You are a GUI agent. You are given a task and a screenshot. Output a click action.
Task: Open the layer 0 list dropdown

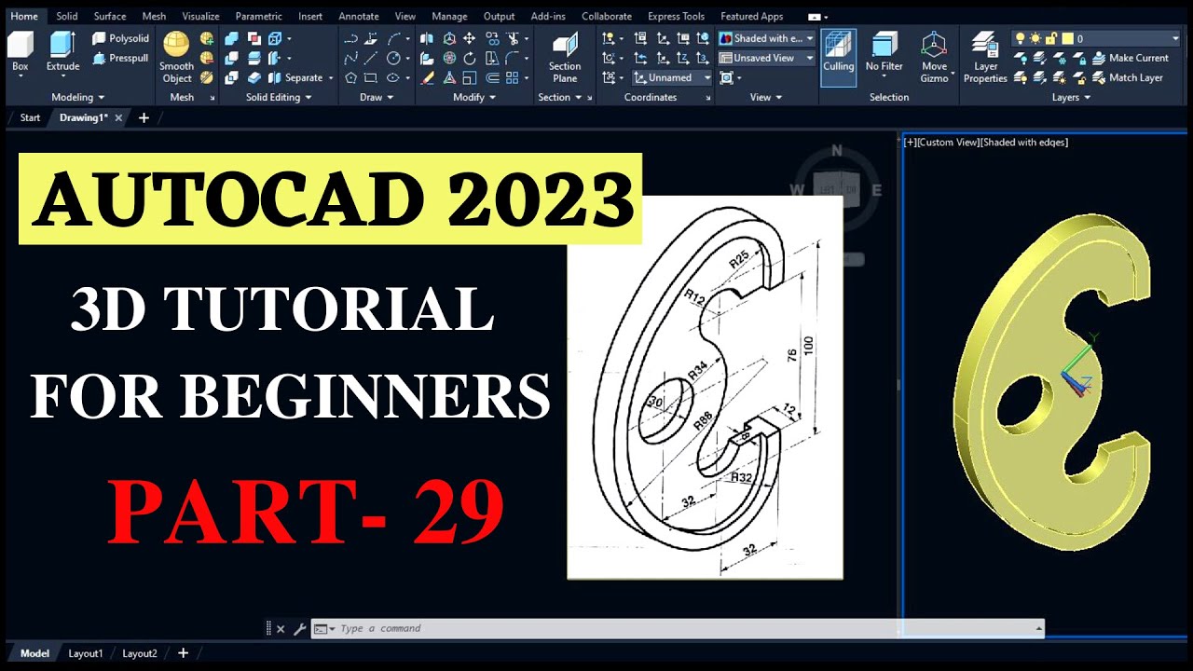(1173, 38)
